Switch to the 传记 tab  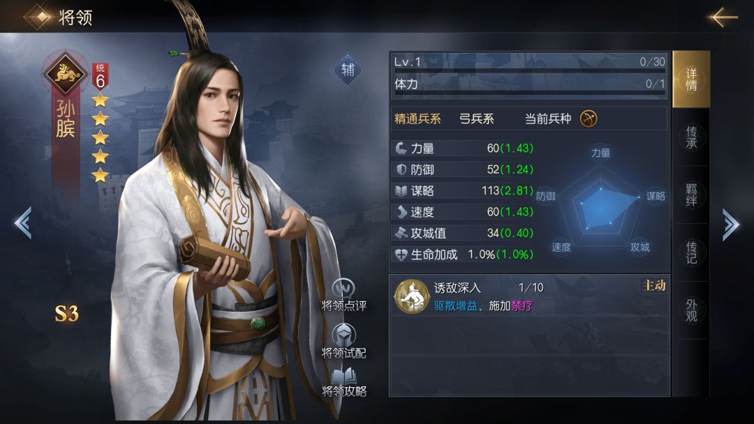[691, 252]
